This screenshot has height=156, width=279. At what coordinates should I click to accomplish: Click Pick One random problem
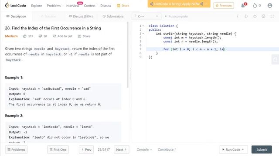[x=58, y=149]
